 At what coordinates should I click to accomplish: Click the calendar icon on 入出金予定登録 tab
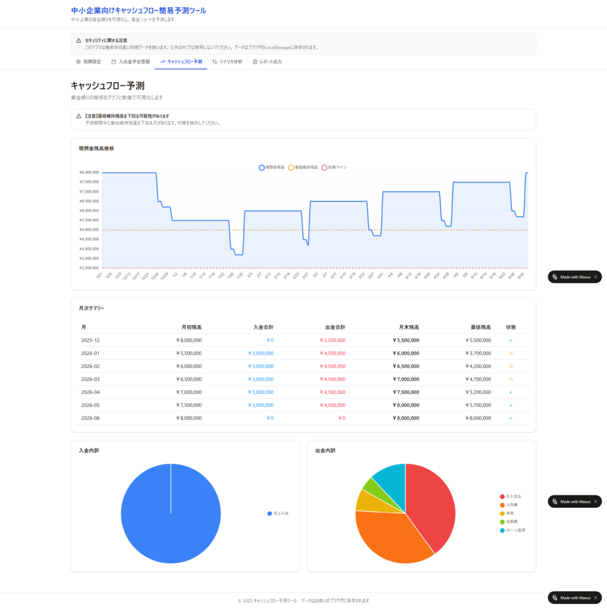tap(114, 62)
